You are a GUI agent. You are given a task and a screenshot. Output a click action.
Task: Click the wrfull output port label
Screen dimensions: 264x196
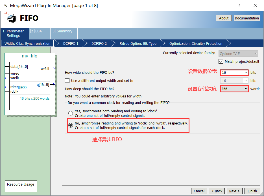[x=45, y=69]
